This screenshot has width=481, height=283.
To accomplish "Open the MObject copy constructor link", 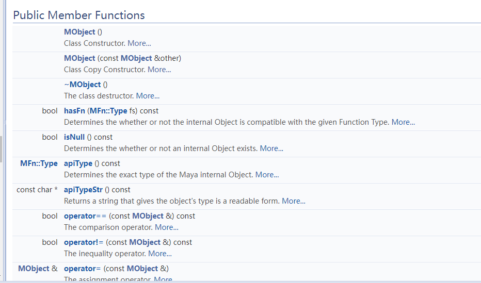I will [79, 58].
